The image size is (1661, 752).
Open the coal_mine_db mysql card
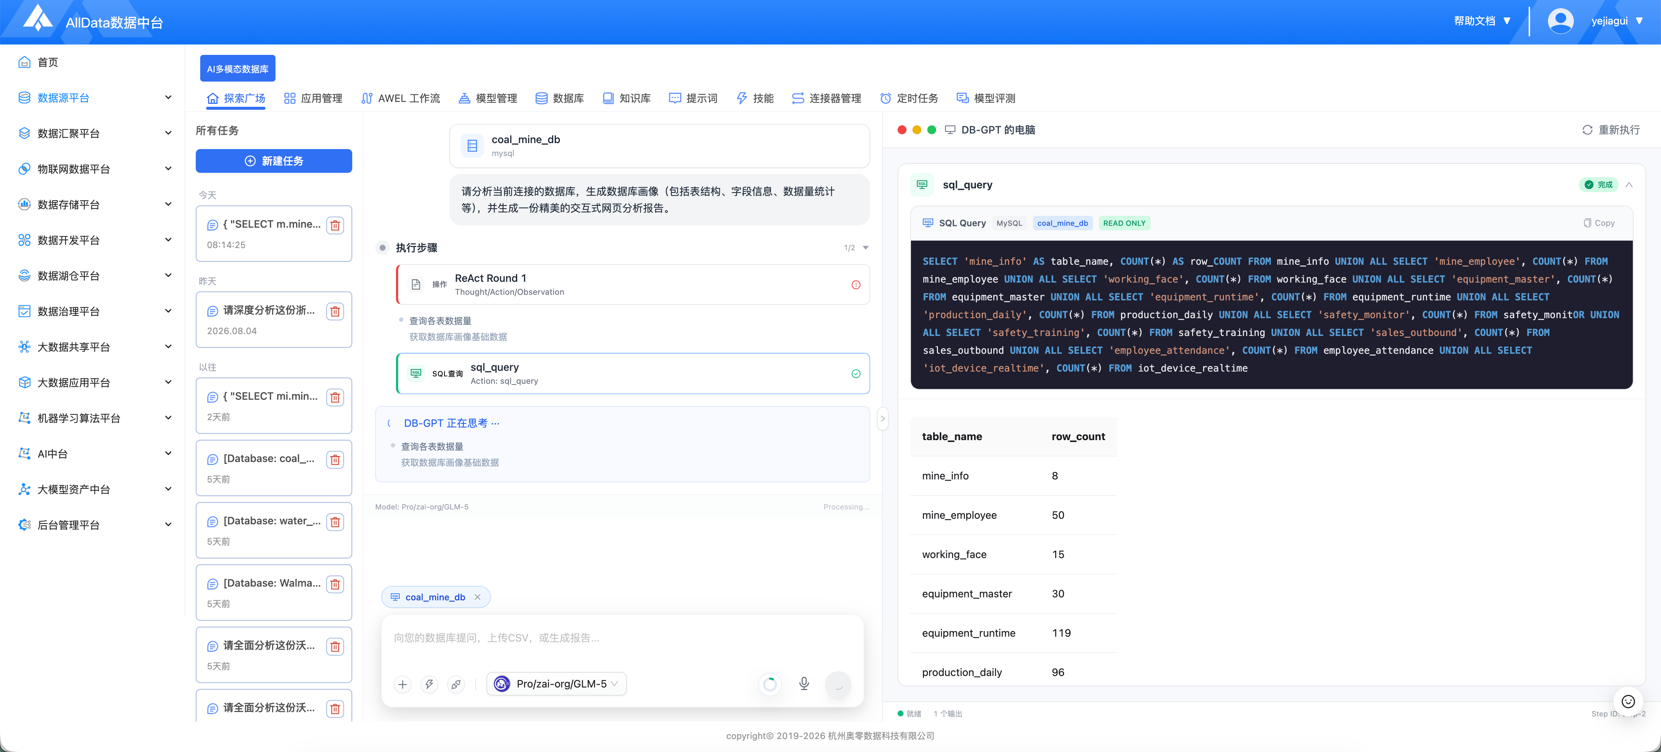(x=659, y=146)
